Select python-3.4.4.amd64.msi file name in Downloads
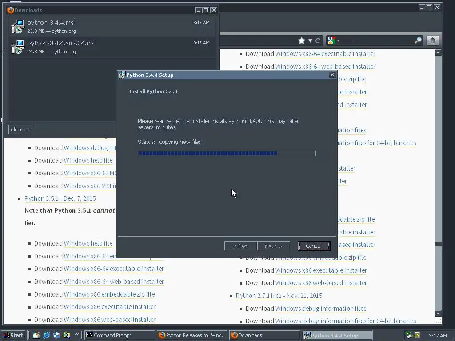This screenshot has width=455, height=341. point(61,43)
